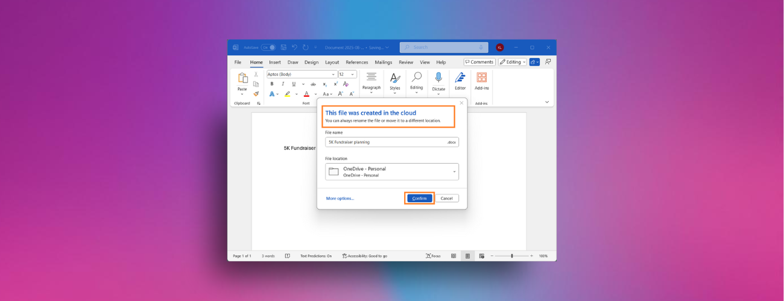Apply Bold formatting in the ribbon
The image size is (784, 301).
pyautogui.click(x=272, y=84)
